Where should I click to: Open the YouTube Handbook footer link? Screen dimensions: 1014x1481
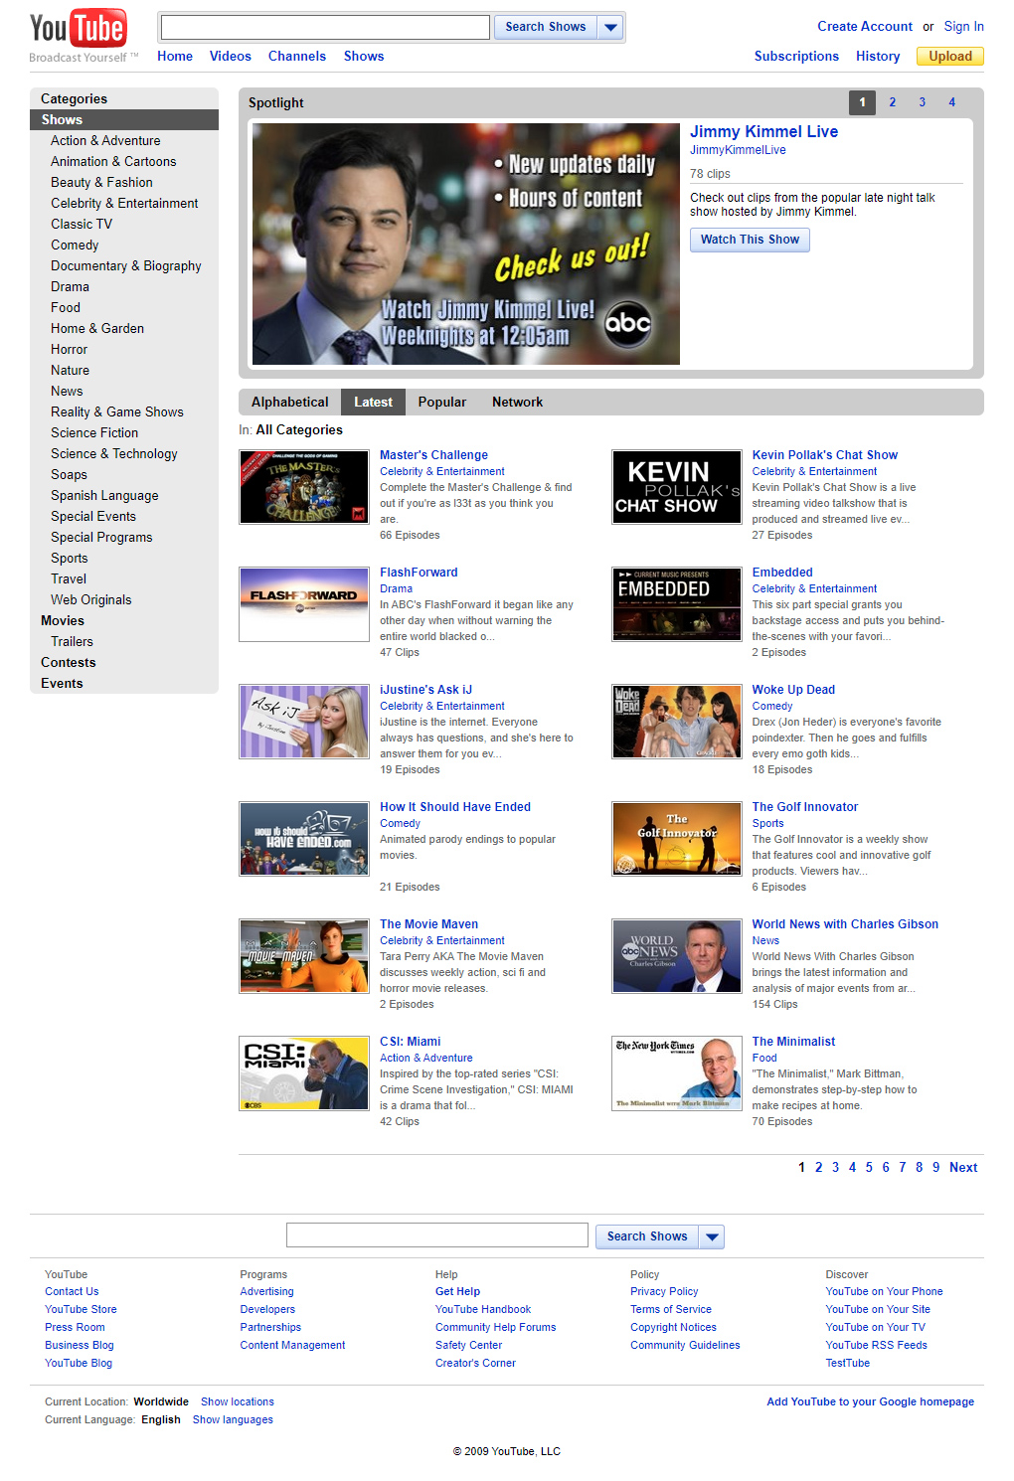point(483,1310)
